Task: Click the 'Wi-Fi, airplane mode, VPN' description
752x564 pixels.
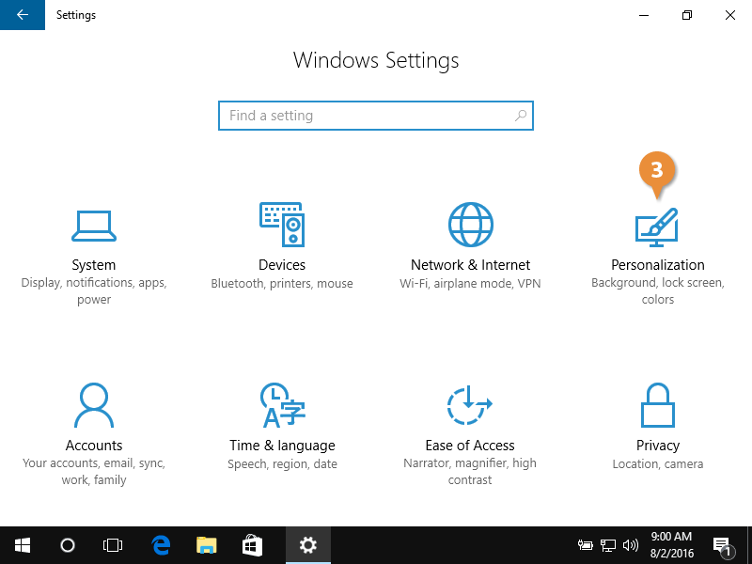Action: click(x=471, y=284)
